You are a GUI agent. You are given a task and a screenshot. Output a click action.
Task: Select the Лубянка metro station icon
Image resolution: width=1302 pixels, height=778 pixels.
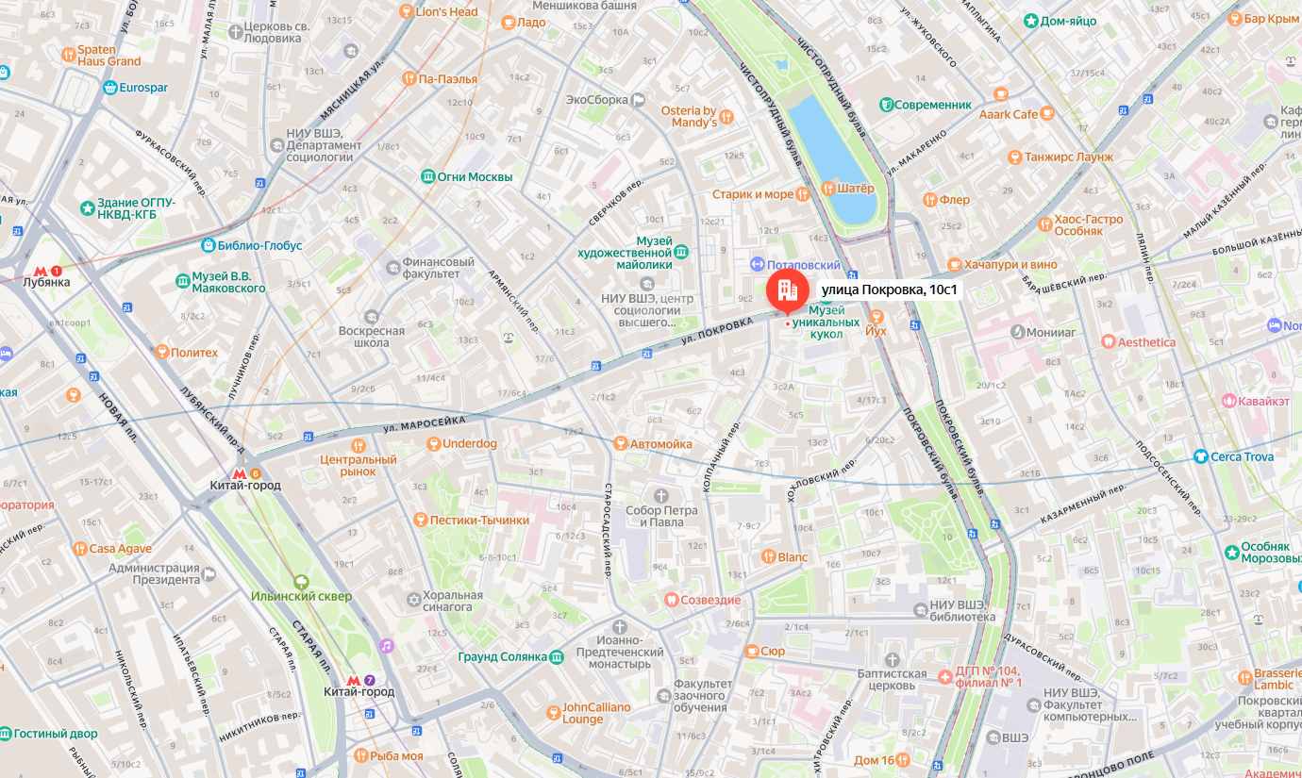pyautogui.click(x=41, y=270)
